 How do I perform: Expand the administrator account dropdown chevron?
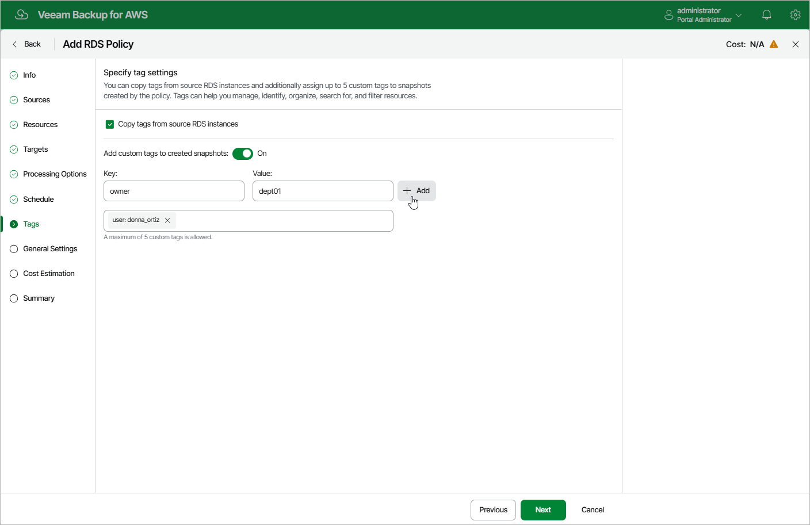[x=739, y=15]
